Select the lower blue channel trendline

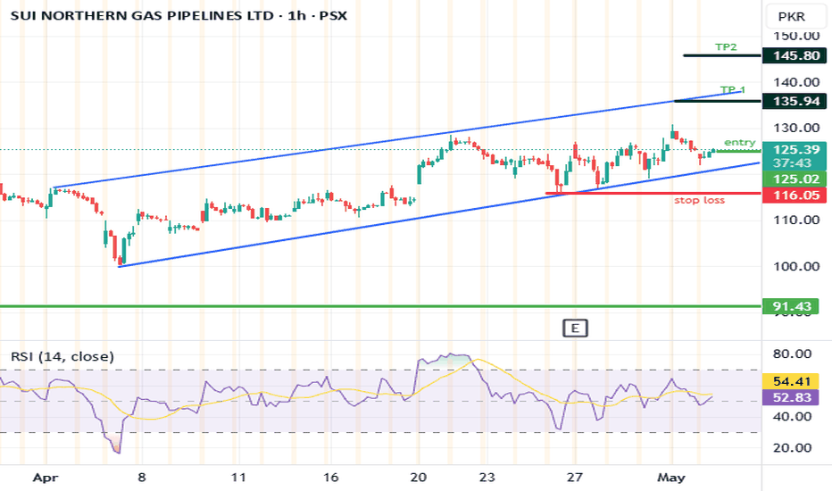click(439, 215)
